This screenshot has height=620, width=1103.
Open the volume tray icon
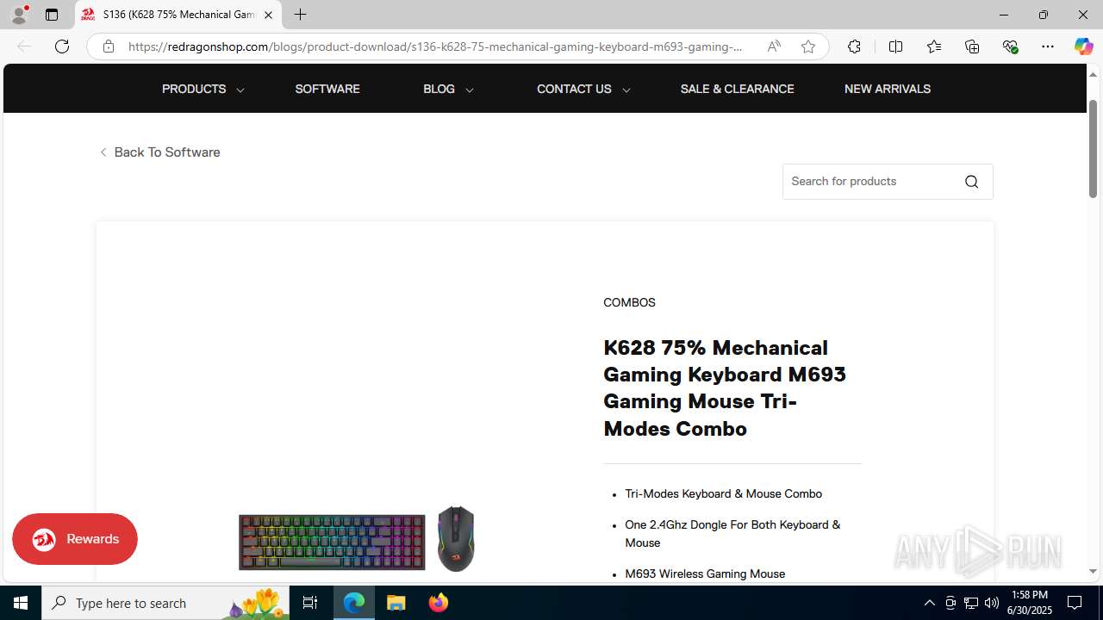992,603
